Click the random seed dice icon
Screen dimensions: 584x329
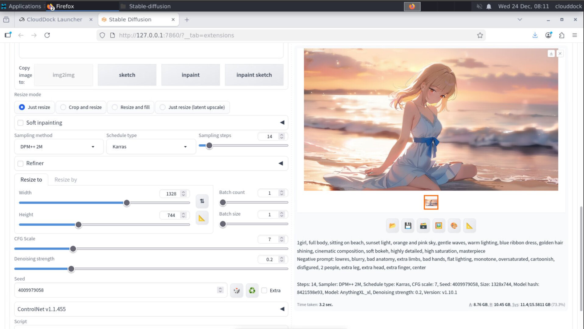coord(237,290)
